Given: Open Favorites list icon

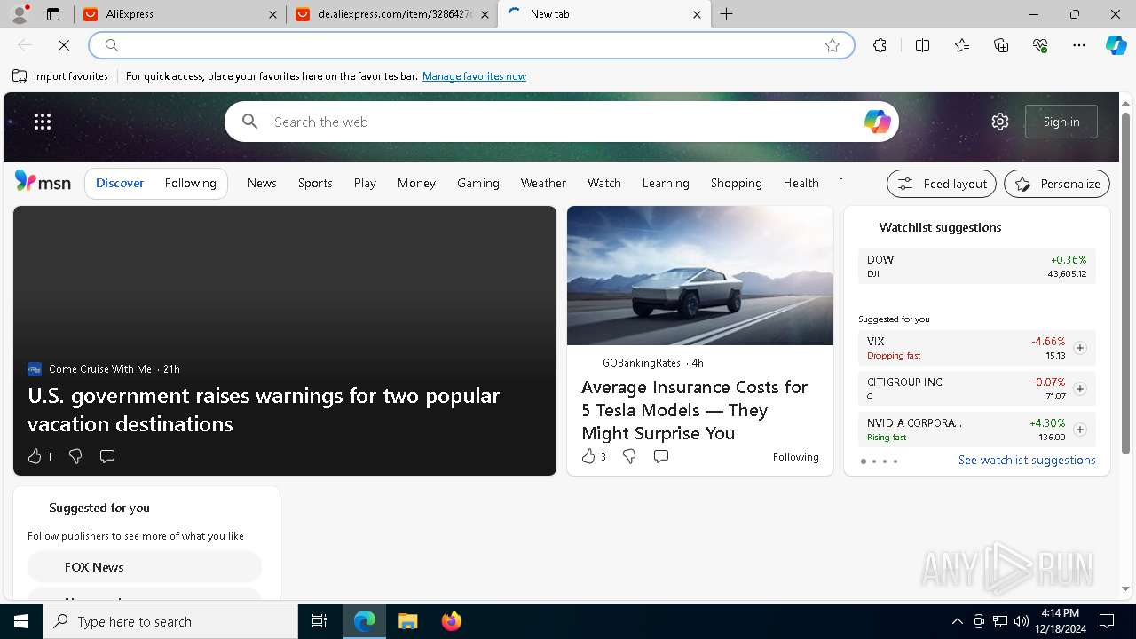Looking at the screenshot, I should point(962,45).
